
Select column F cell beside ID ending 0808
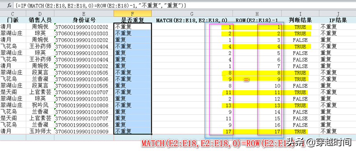[133, 105]
